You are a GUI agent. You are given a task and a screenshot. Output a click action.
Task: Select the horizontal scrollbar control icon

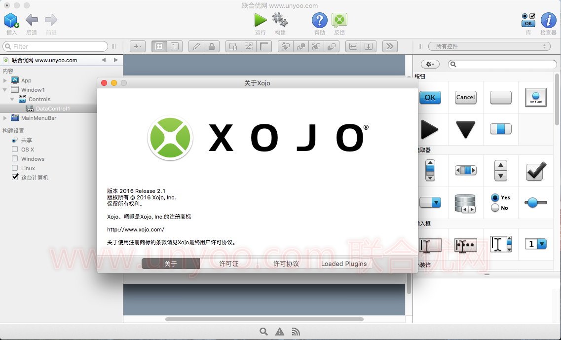(x=465, y=170)
